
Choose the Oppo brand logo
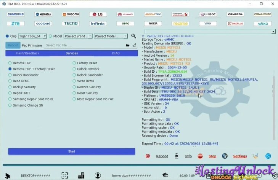click(125, 24)
